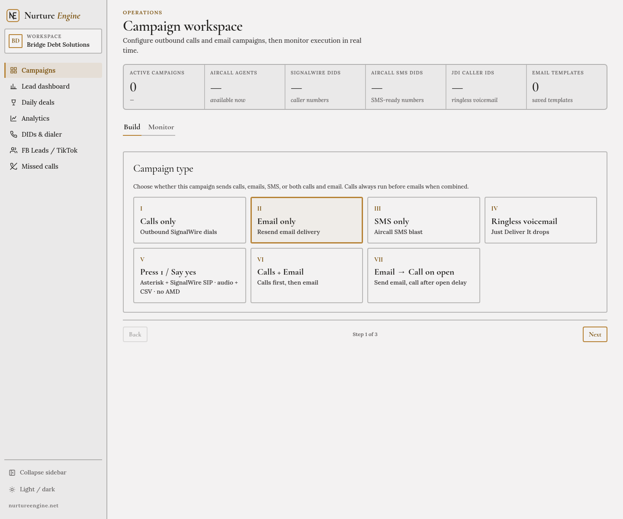This screenshot has height=519, width=623.
Task: Click the BD workspace avatar badge
Action: click(x=16, y=41)
